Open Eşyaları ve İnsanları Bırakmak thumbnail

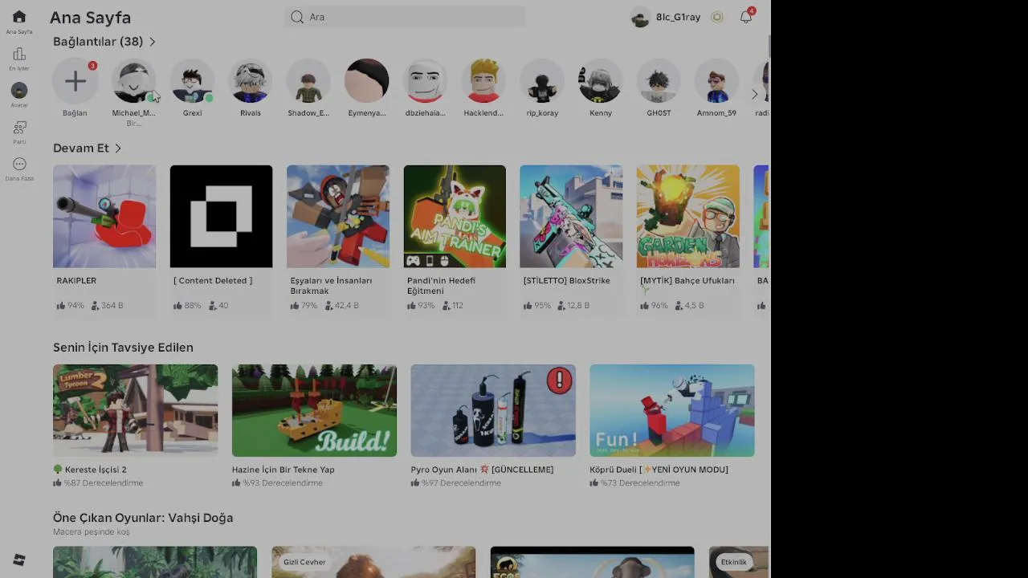[x=338, y=216]
